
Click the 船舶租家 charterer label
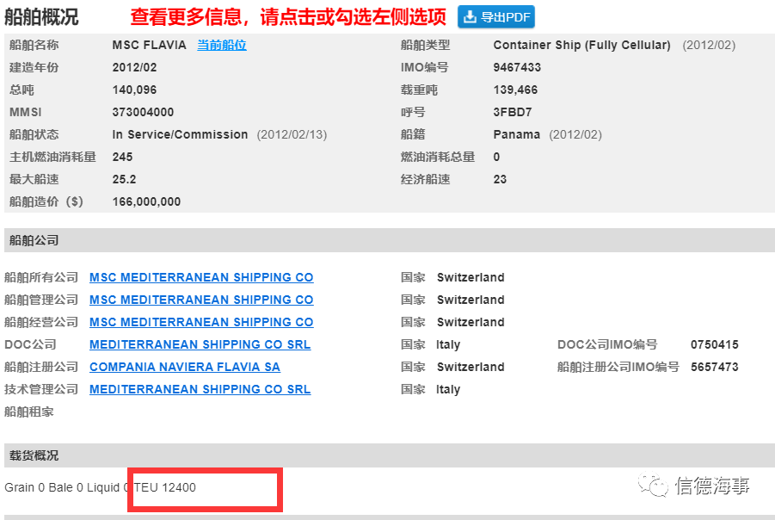pyautogui.click(x=29, y=412)
